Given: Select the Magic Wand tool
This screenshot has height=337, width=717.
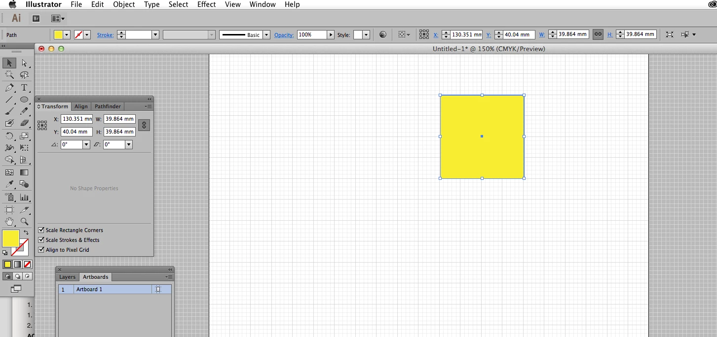Looking at the screenshot, I should [9, 75].
